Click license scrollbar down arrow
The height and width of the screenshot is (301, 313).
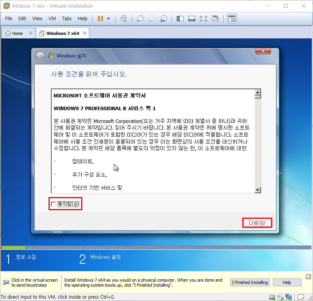pos(258,190)
